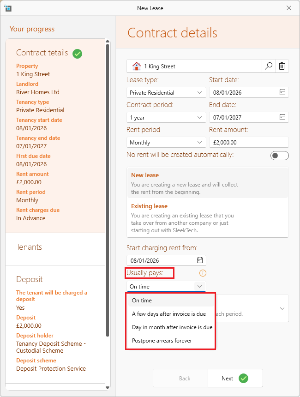The height and width of the screenshot is (397, 300).
Task: Select the Existing lease option
Action: 207,218
